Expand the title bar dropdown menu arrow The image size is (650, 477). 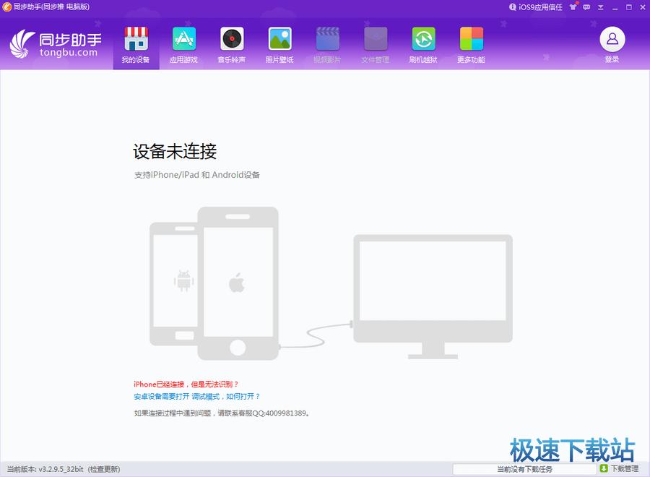tap(601, 7)
